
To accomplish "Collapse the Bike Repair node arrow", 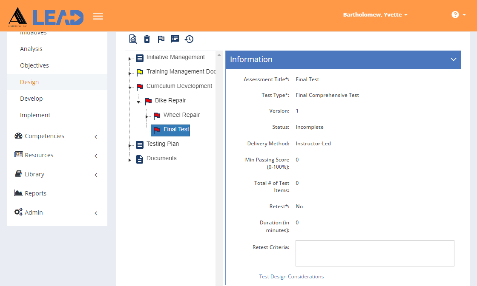I will coord(138,102).
